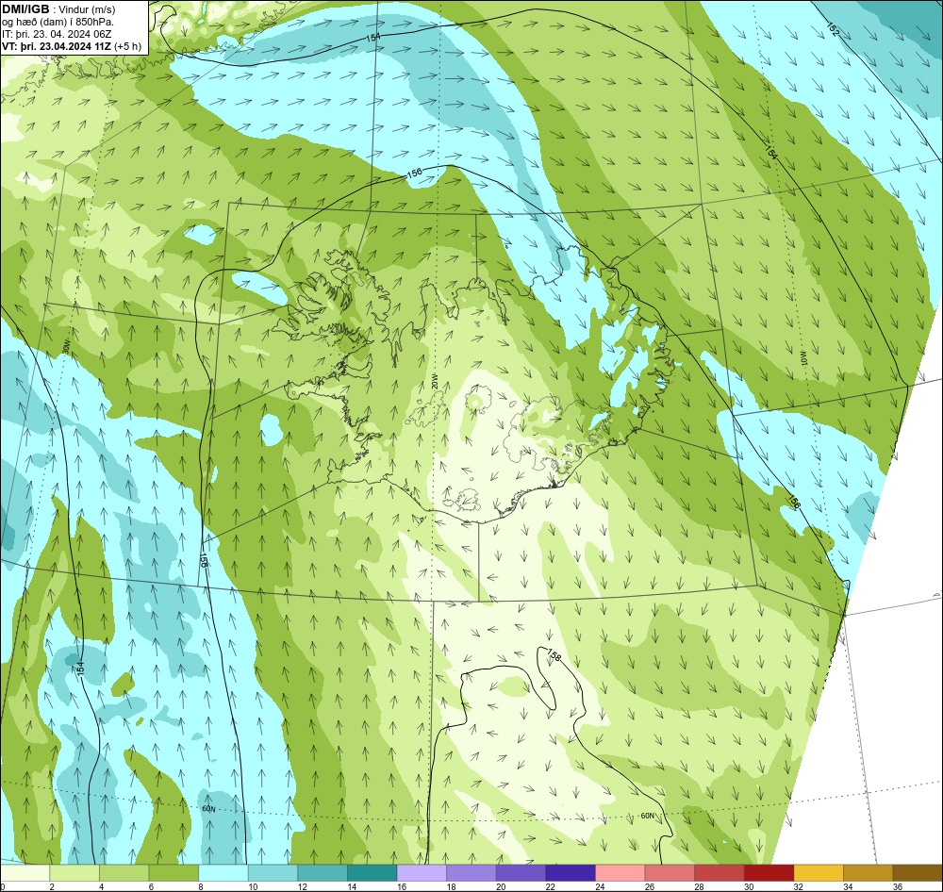The height and width of the screenshot is (892, 943).
Task: Click the legend tick number '12'
Action: tap(302, 886)
